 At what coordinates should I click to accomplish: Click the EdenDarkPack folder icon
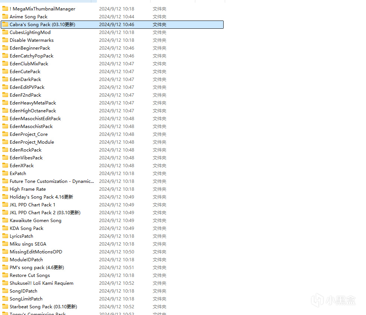pos(5,79)
